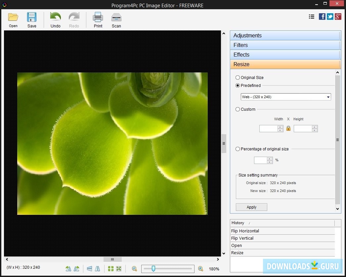Choose Percentage of original size
The width and height of the screenshot is (346, 277).
pos(238,149)
